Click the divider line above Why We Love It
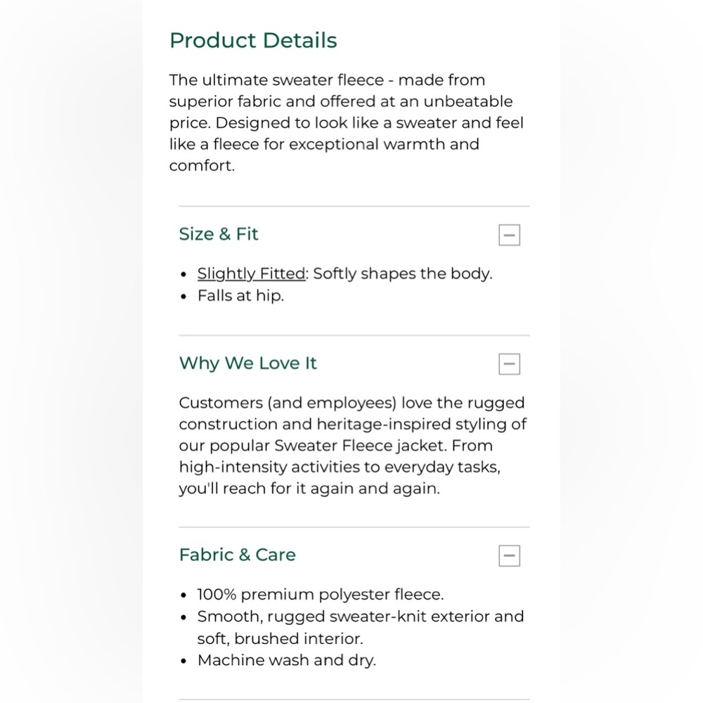This screenshot has height=703, width=703. click(x=354, y=335)
